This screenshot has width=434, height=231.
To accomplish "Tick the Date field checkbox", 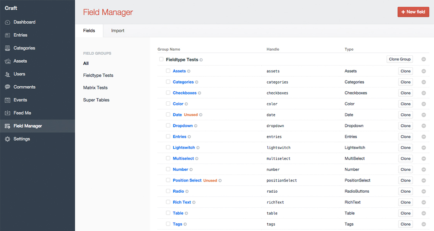I will (168, 115).
